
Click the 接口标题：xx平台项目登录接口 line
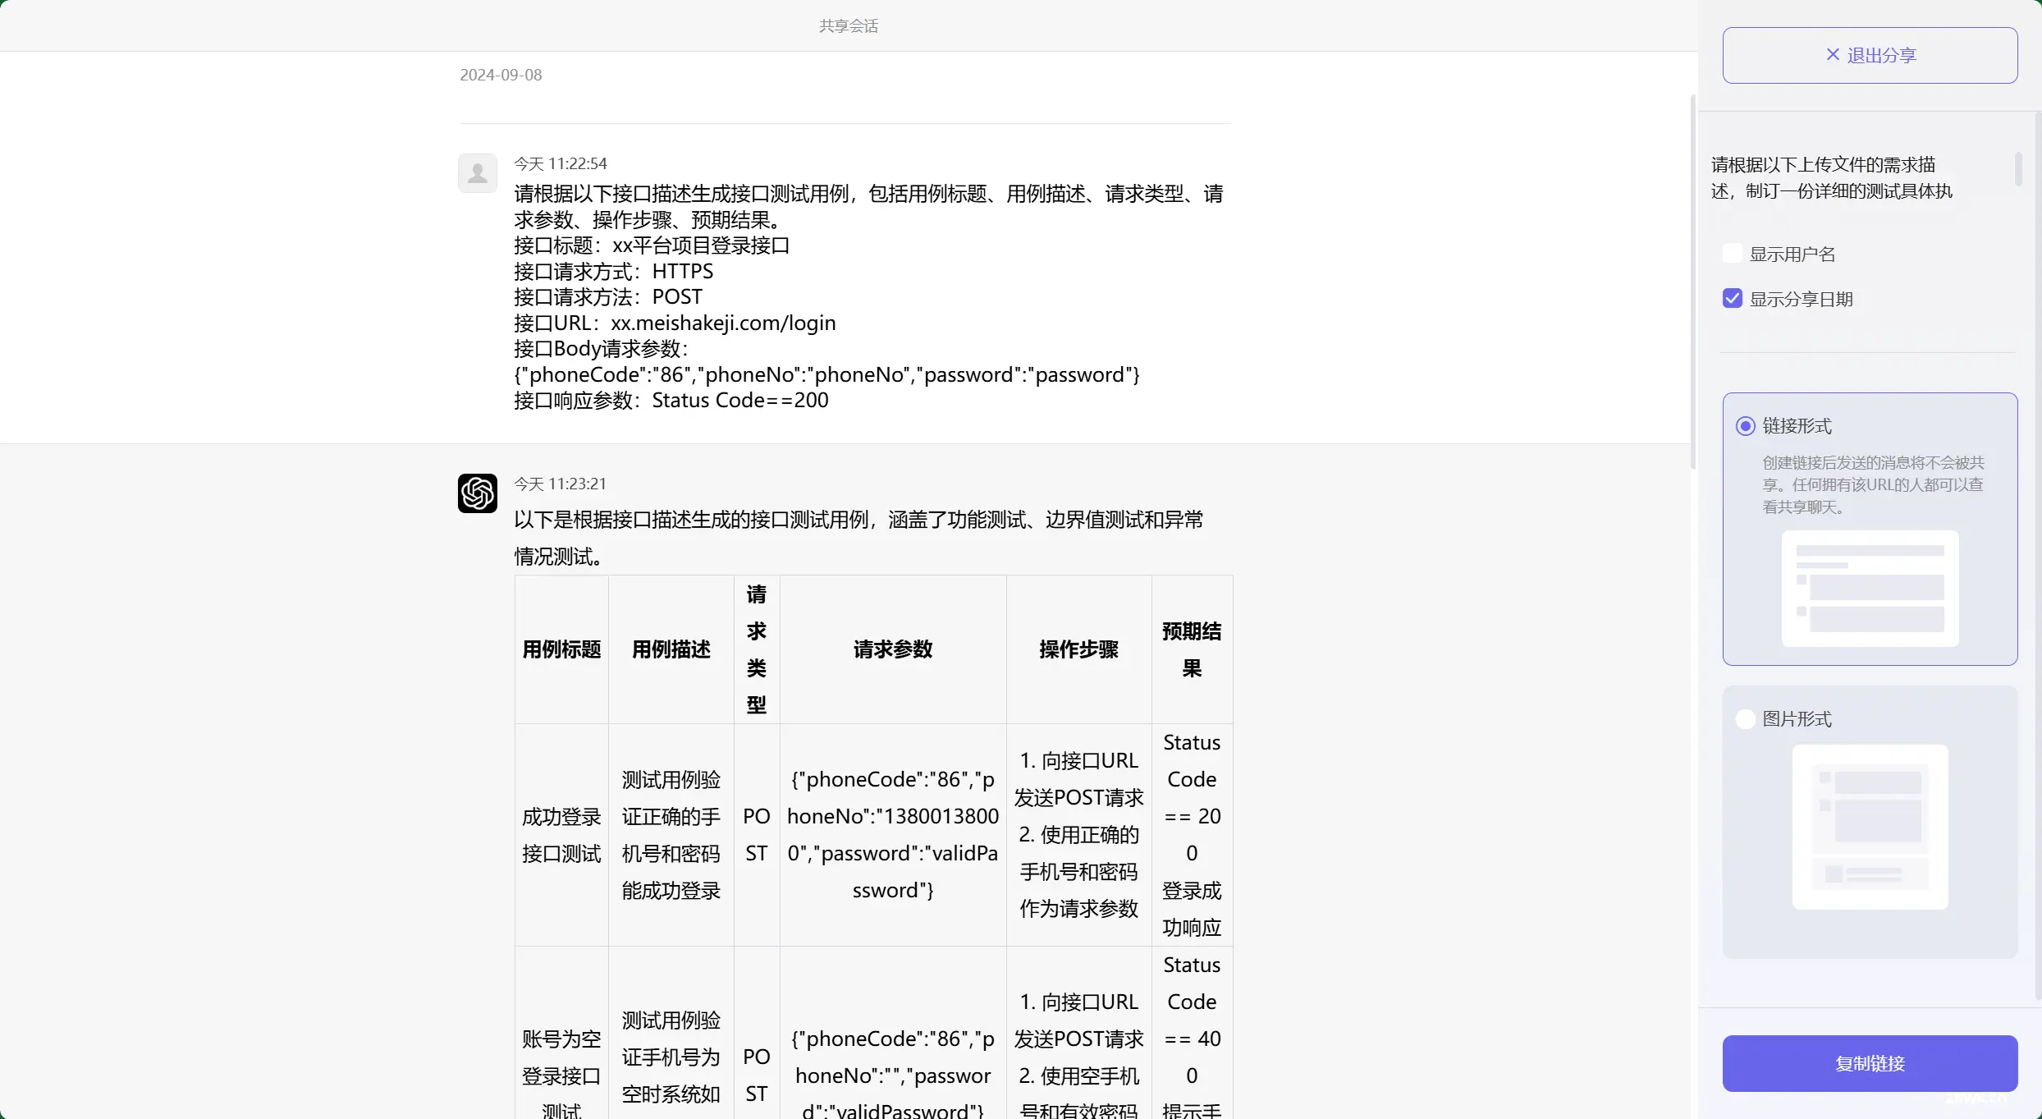[652, 245]
